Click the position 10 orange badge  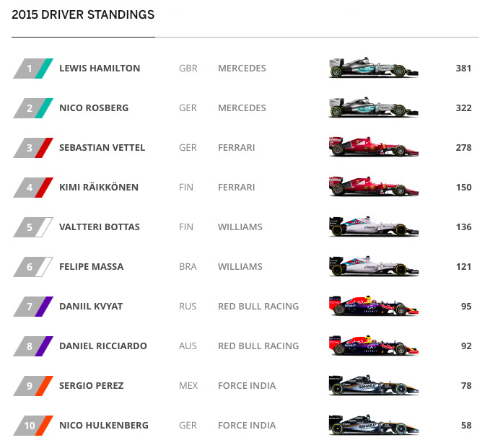tap(32, 426)
